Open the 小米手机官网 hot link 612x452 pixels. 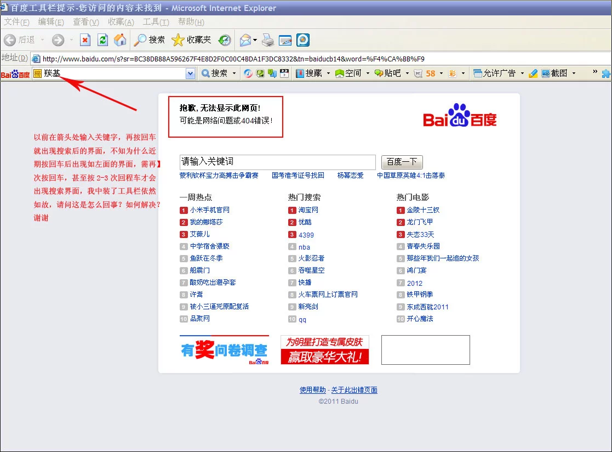(210, 210)
